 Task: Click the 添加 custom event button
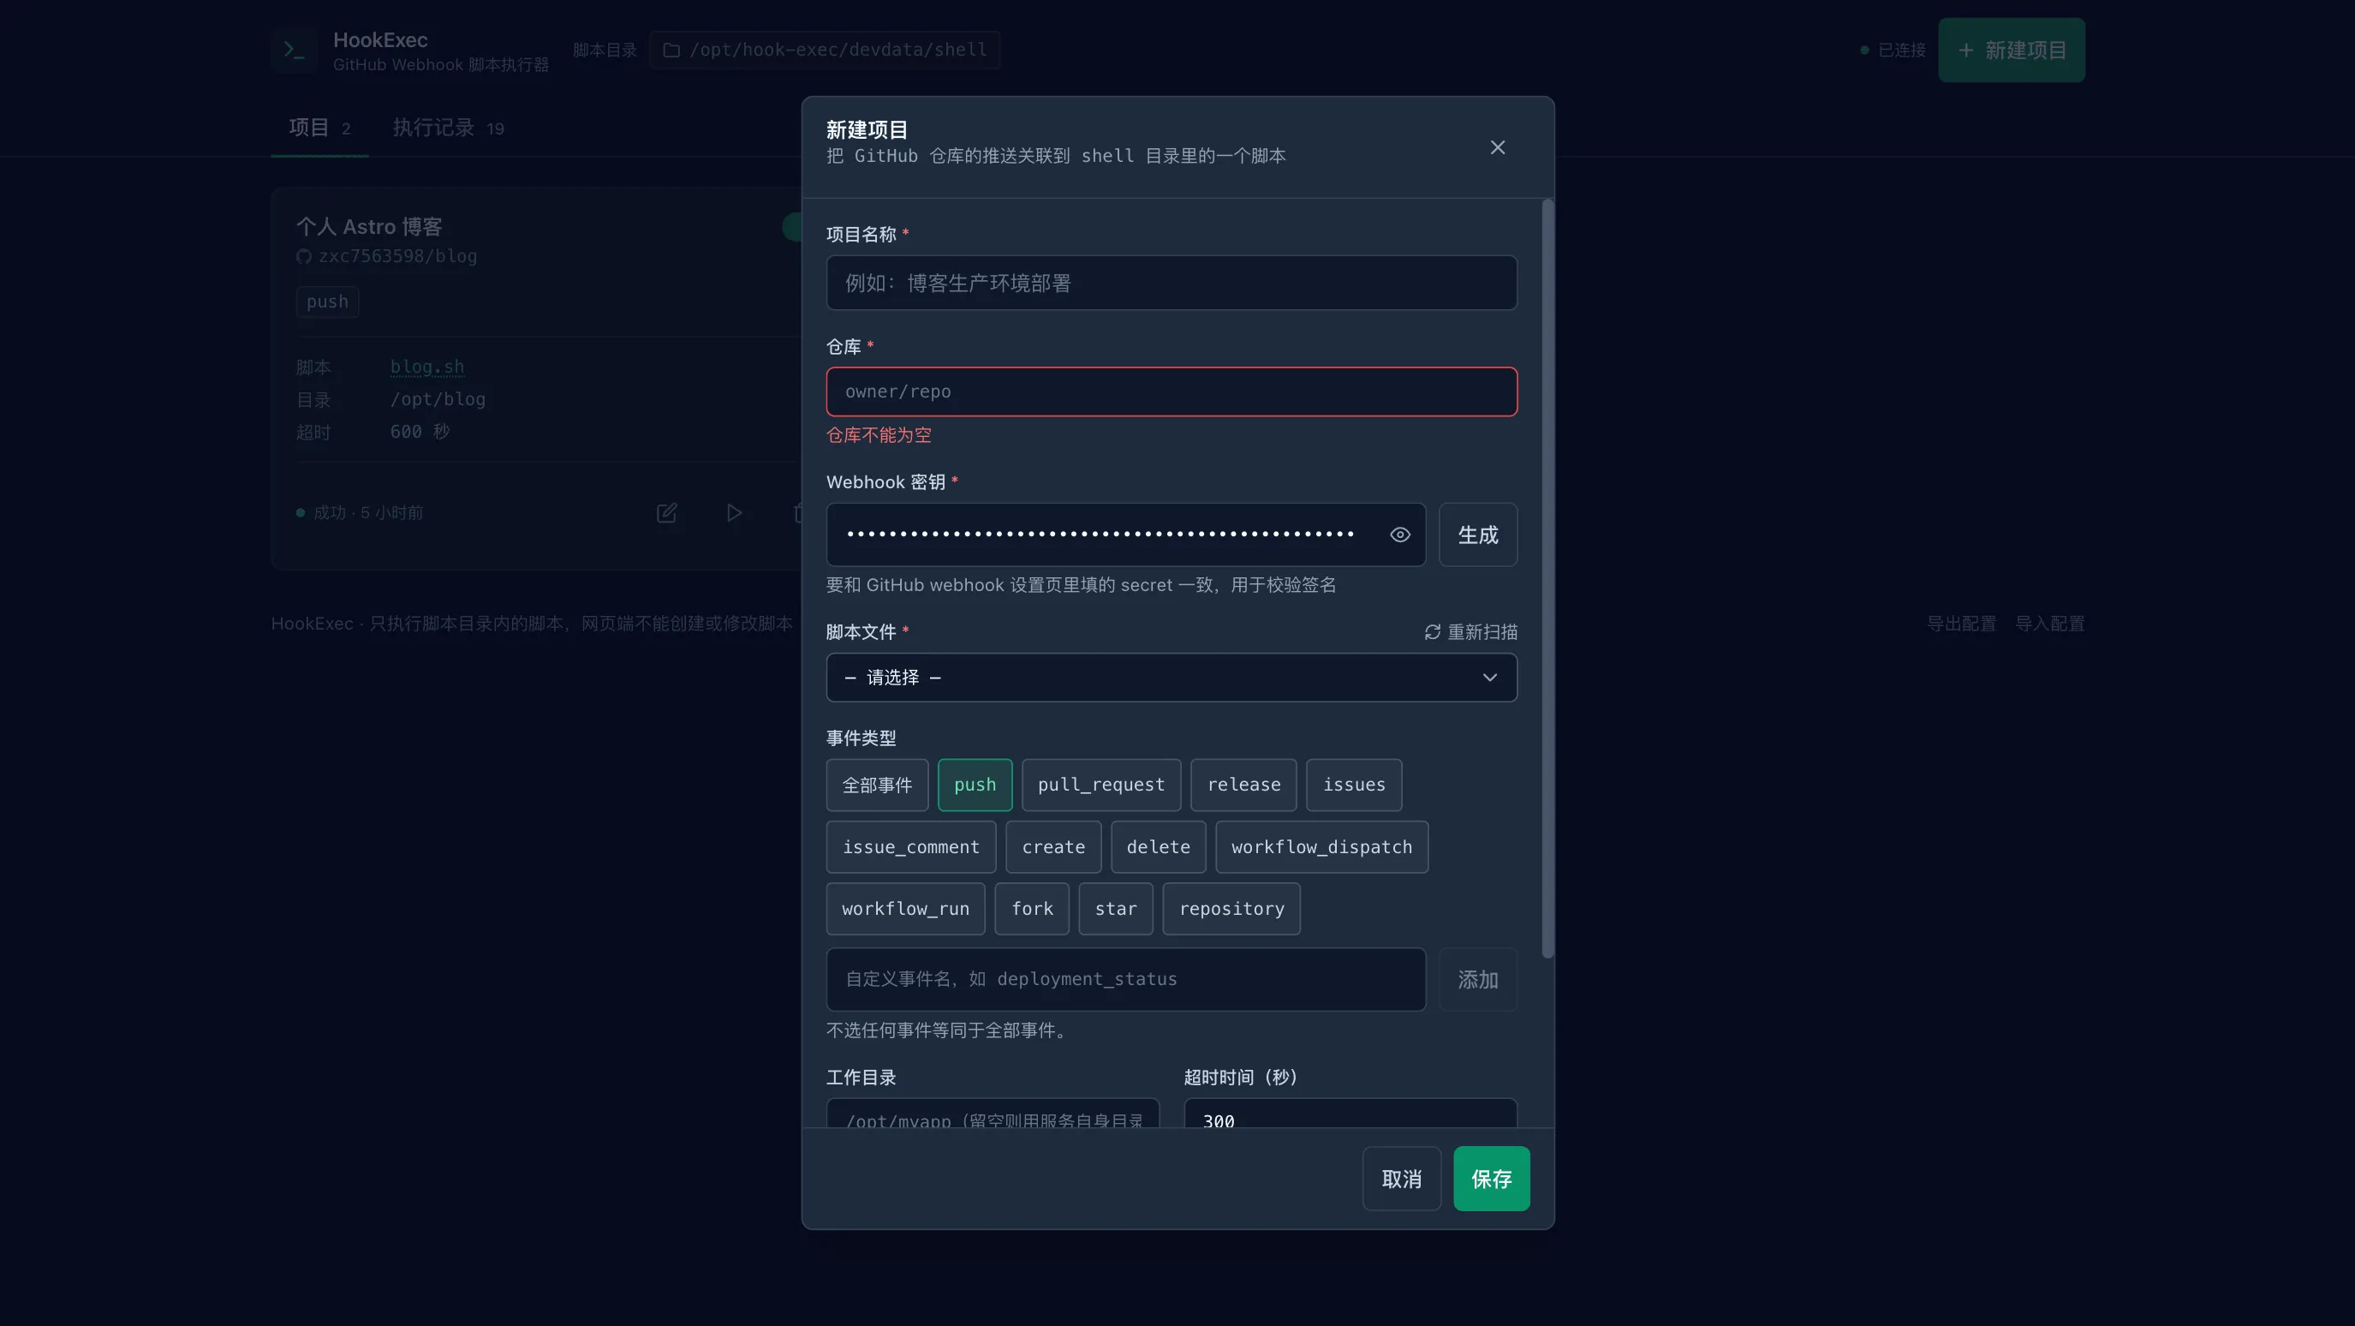tap(1477, 979)
